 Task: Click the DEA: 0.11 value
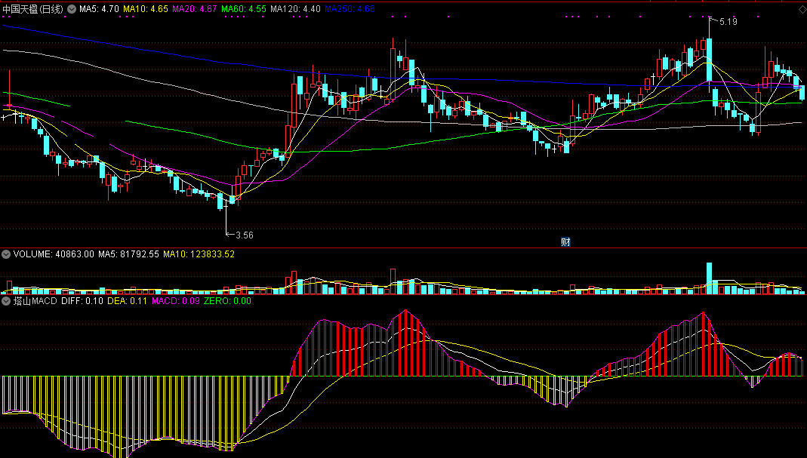click(127, 301)
